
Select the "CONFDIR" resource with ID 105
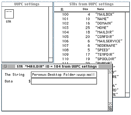pyautogui.click(x=90, y=37)
